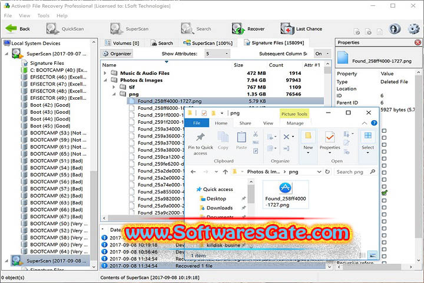The image size is (424, 283).
Task: Open the Search tab
Action: 162,43
